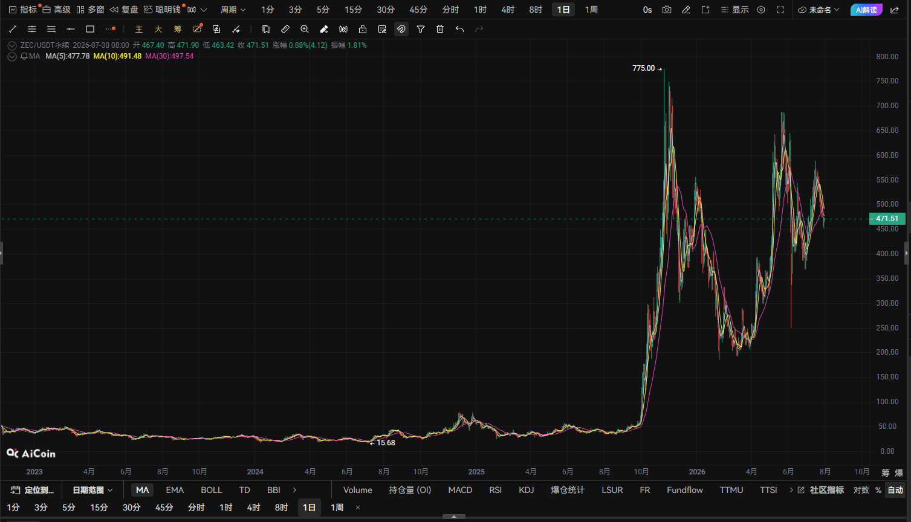The height and width of the screenshot is (522, 911).
Task: Expand more sub-indicators after TTSI
Action: click(791, 490)
